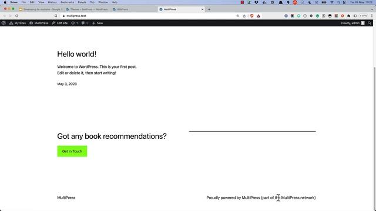Viewport: 376px width, 211px height.
Task: Switch to the Google Docs browser tab
Action: (x=41, y=9)
